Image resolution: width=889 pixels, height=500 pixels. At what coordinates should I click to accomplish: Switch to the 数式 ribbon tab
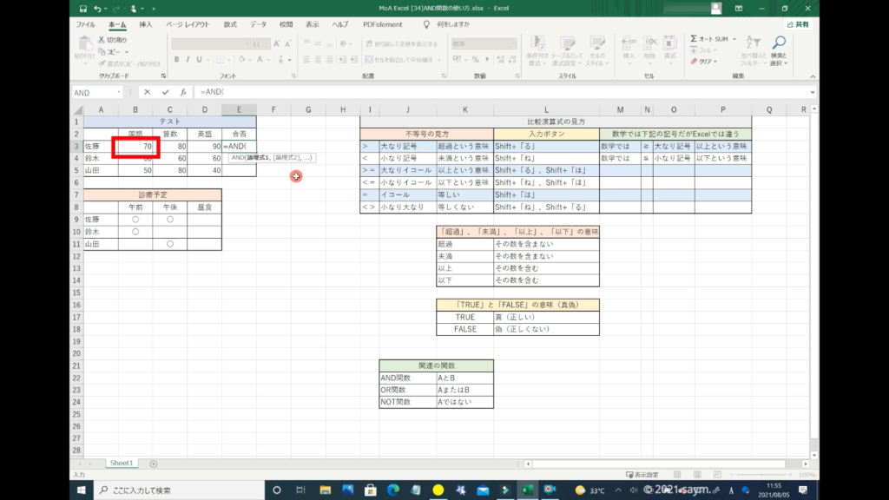click(229, 24)
